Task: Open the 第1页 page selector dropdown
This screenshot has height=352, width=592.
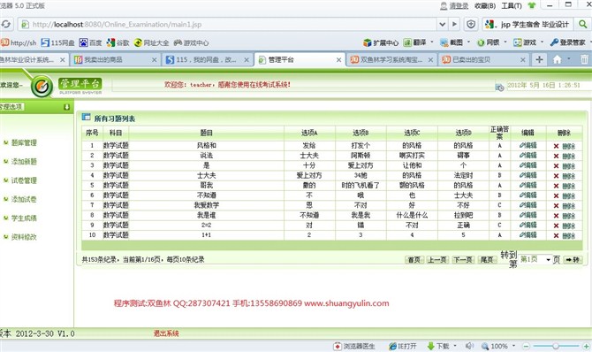Action: 535,259
